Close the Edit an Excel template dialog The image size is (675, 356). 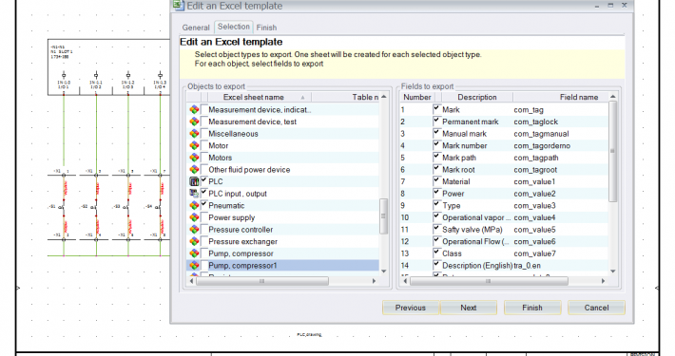625,5
